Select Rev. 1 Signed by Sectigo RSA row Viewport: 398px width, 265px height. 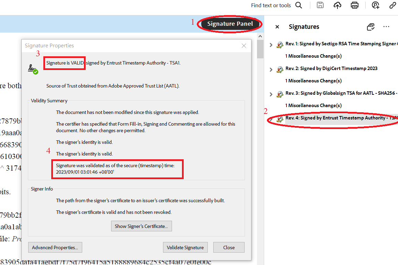point(341,44)
